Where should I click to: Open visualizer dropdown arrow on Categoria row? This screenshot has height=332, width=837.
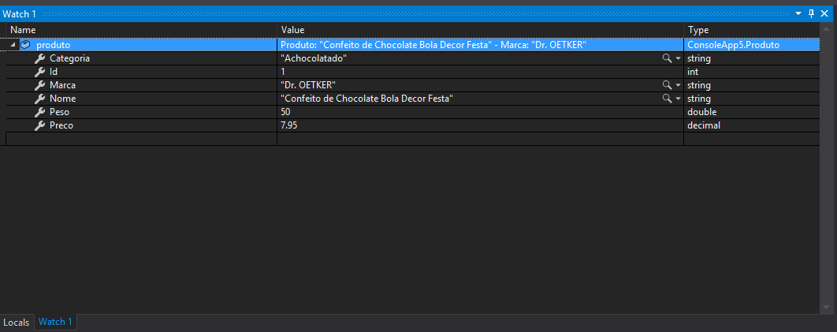679,58
